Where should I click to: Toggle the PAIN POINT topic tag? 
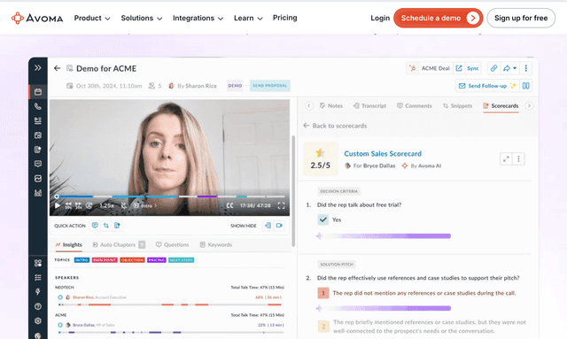click(105, 260)
